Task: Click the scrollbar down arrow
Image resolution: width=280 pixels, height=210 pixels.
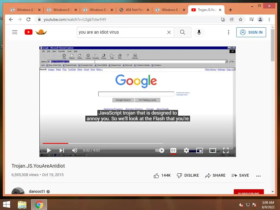Action: 273,192
